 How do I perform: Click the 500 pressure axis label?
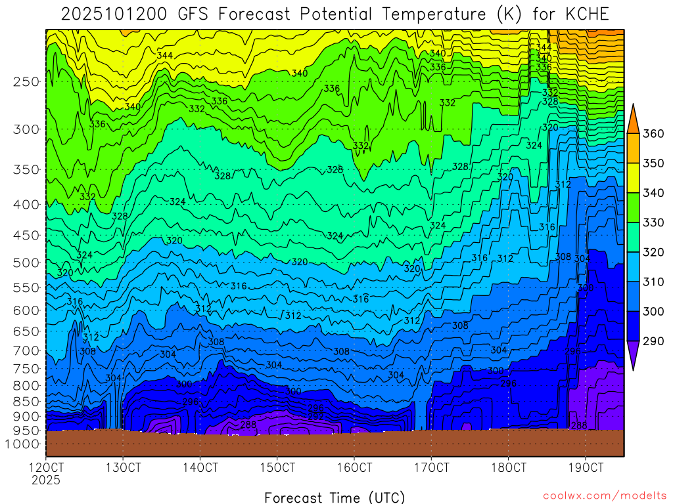[x=26, y=262]
